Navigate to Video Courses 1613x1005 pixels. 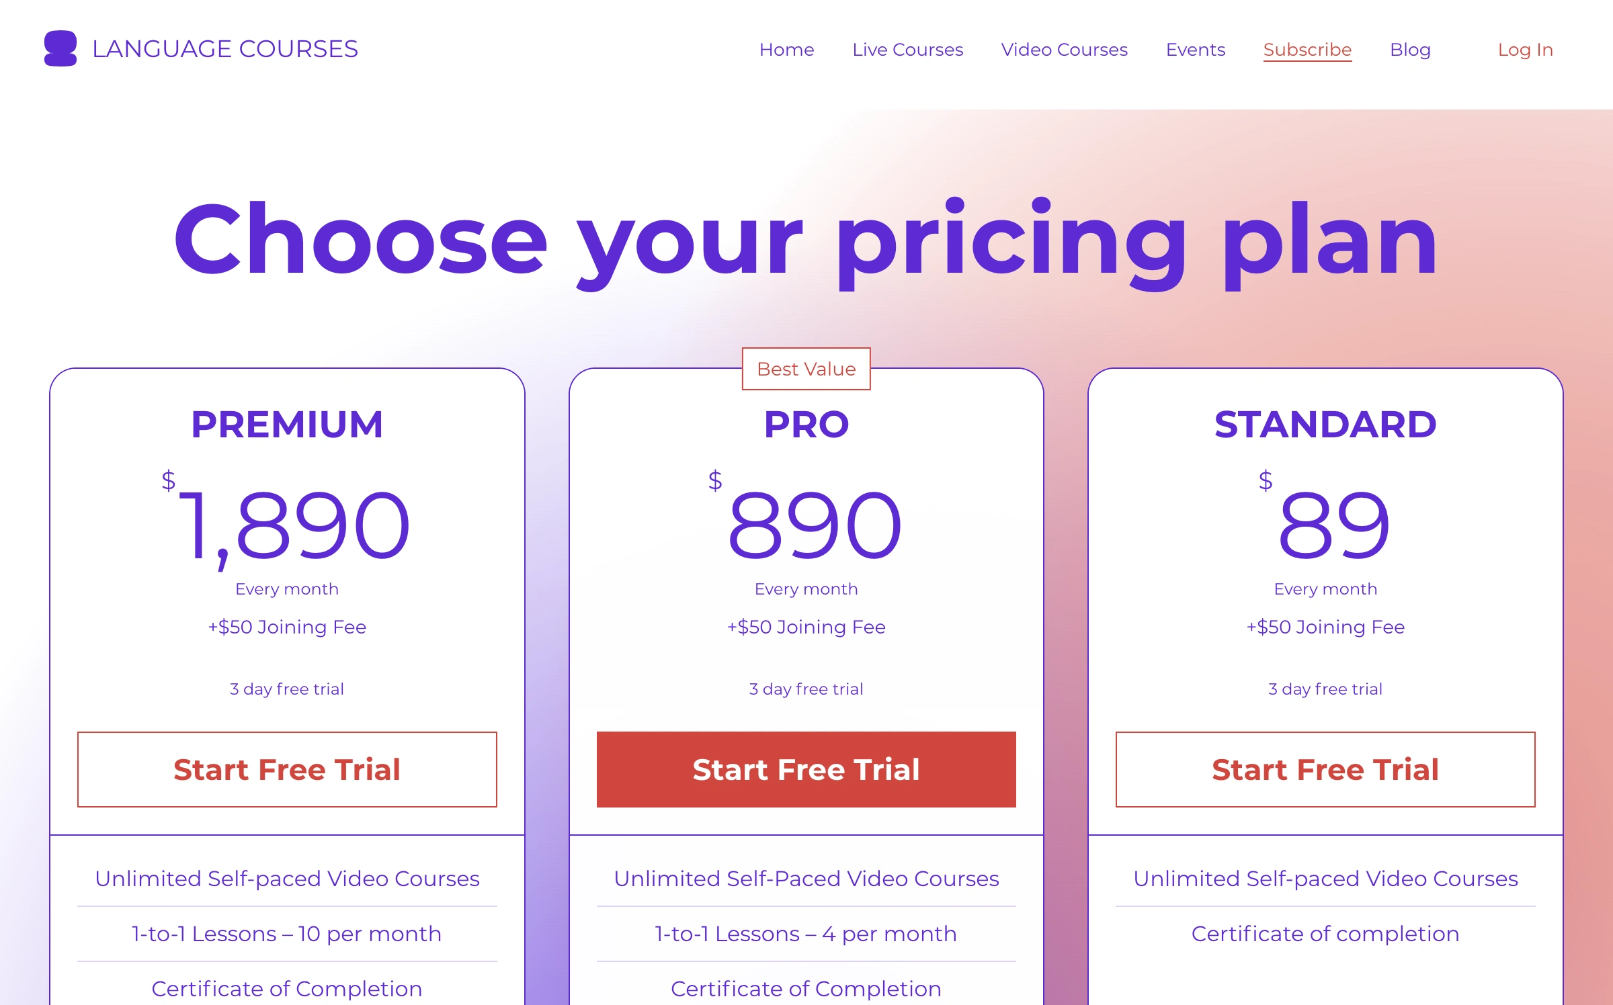pyautogui.click(x=1064, y=50)
